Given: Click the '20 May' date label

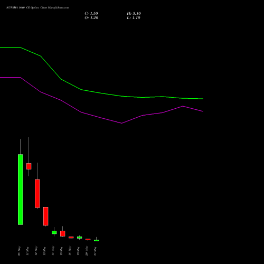Looking at the screenshot, I should (x=87, y=251).
